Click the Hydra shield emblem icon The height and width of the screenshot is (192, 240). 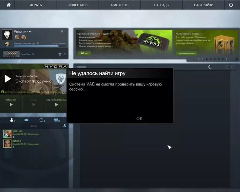[x=61, y=78]
